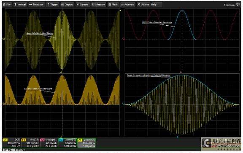Open the zoom(F2) trace descriptor box

[x=68, y=143]
